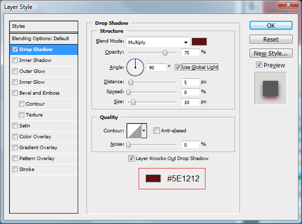Enable the Inner Glow checkbox
The image size is (302, 224).
(15, 82)
